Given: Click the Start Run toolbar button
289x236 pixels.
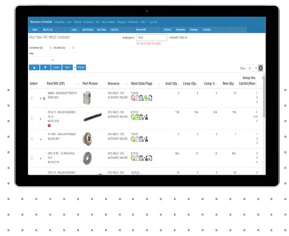Looking at the screenshot, I should click(x=115, y=30).
